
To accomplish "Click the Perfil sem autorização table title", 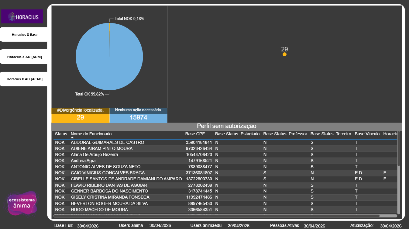I will click(x=227, y=126).
